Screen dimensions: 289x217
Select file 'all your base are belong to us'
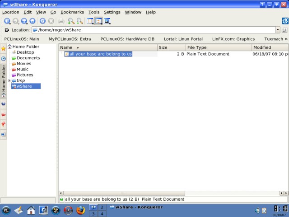pos(98,54)
